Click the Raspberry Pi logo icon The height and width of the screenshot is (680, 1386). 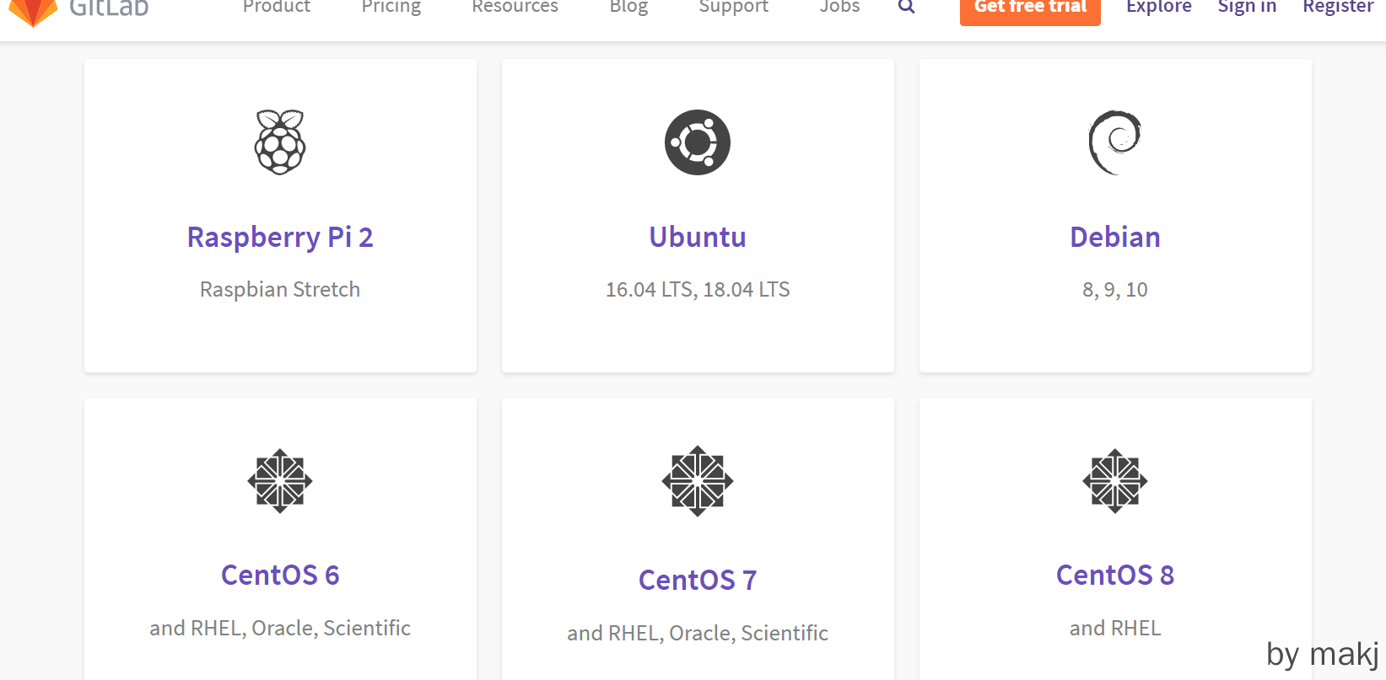tap(280, 142)
